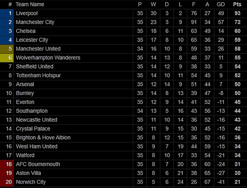
Task: Click the yellow position 6 badge
Action: click(x=7, y=58)
